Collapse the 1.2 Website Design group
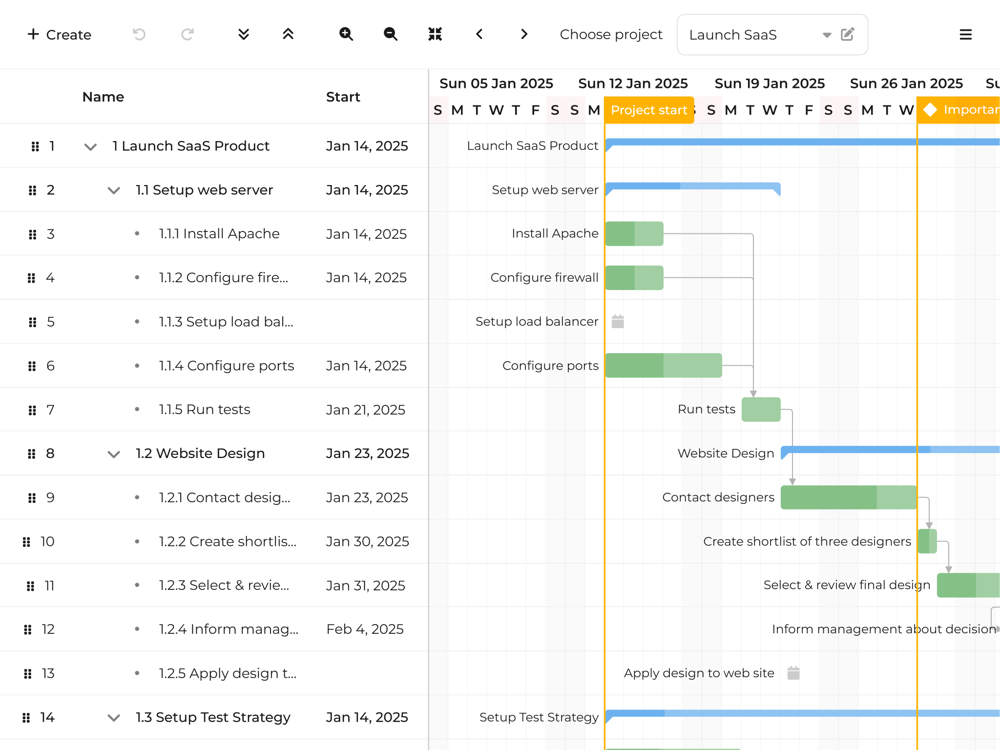Image resolution: width=1000 pixels, height=750 pixels. click(x=114, y=454)
